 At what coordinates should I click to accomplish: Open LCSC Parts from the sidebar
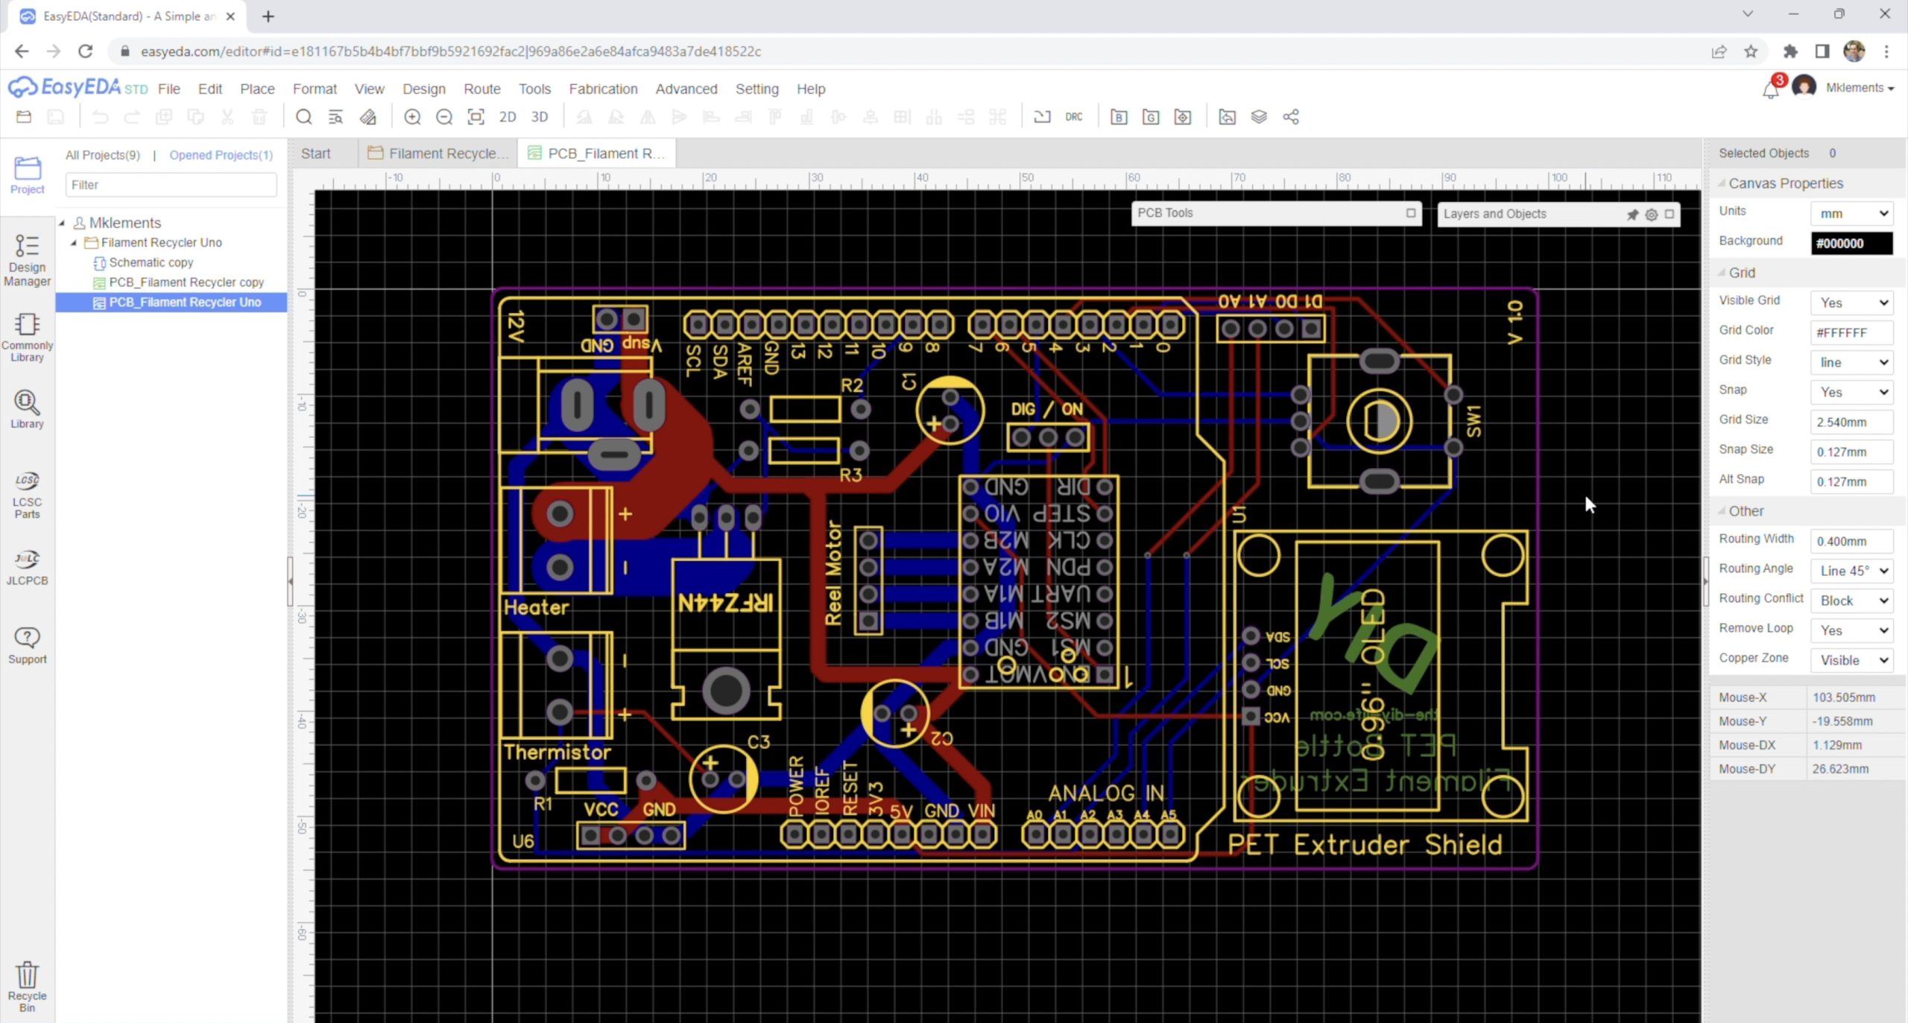[x=27, y=495]
